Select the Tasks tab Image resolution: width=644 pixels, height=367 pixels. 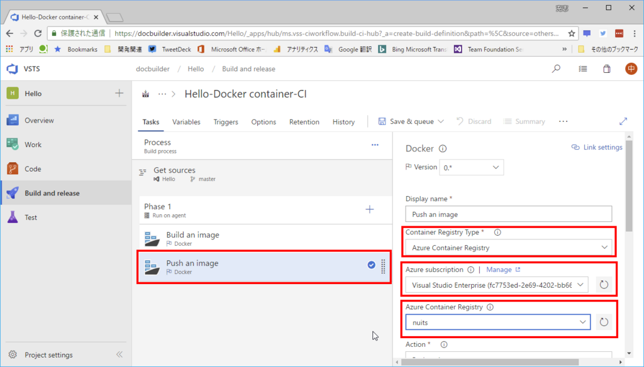pyautogui.click(x=151, y=122)
